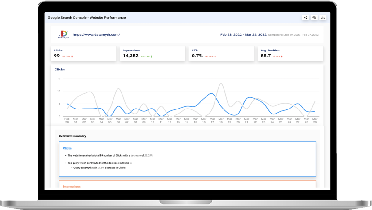Select the copy link icon in toolbar
The height and width of the screenshot is (210, 372).
pos(314,18)
